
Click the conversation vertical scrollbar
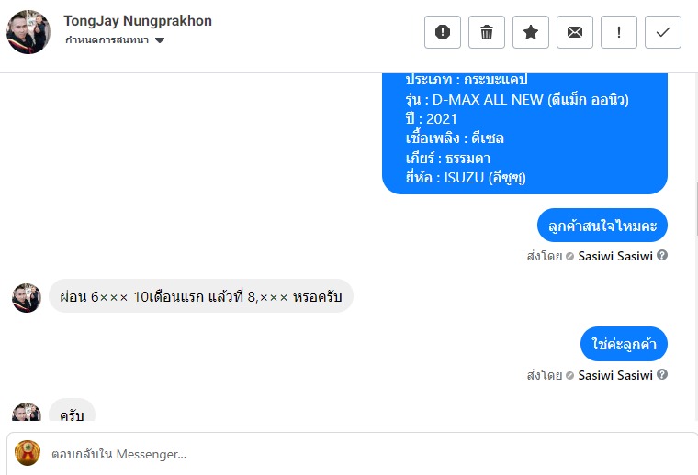point(696,209)
